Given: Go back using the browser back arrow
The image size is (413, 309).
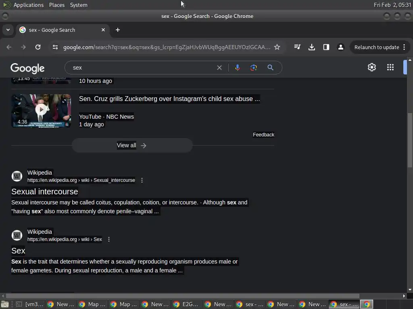Looking at the screenshot, I should click(9, 47).
